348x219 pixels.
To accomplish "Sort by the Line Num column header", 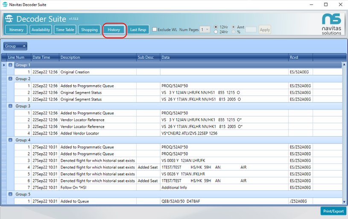I will (19, 57).
